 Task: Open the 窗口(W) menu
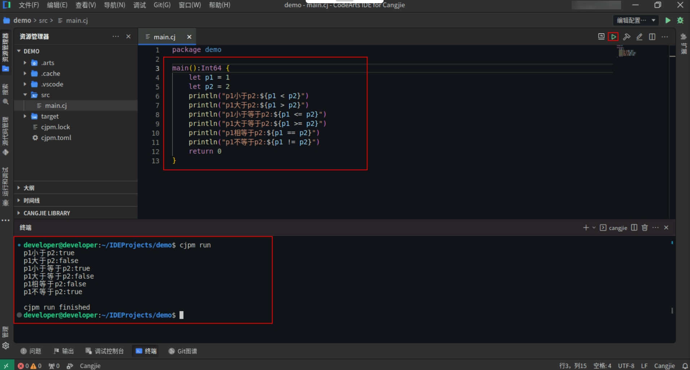coord(190,5)
